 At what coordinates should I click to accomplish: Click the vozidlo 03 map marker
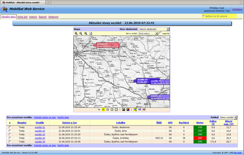(x=135, y=81)
